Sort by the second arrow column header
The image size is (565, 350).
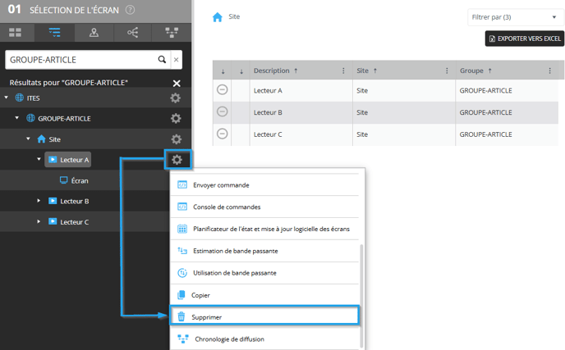coord(241,71)
